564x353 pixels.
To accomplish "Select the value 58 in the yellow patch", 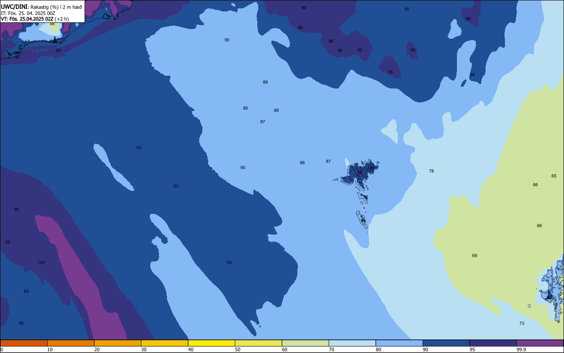I will pos(52,24).
